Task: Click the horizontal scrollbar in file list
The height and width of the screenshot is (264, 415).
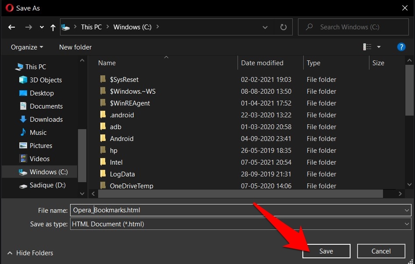Action: coord(240,194)
